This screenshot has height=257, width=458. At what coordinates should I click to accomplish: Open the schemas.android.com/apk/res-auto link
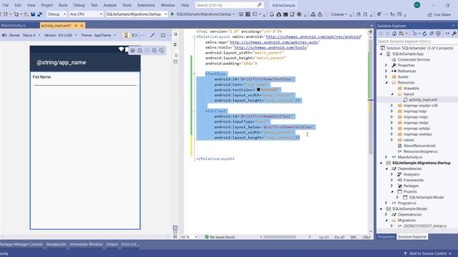[274, 42]
